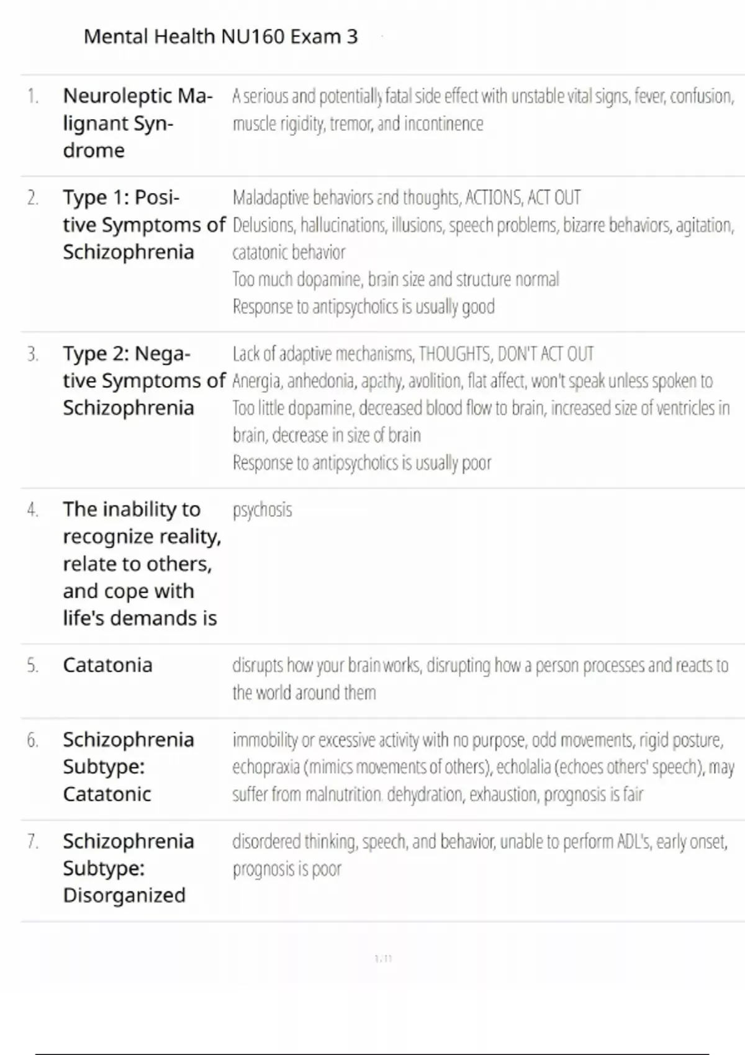This screenshot has height=1055, width=745.
Task: Select the "Type 1: Positive Symptoms" term
Action: pos(143,225)
